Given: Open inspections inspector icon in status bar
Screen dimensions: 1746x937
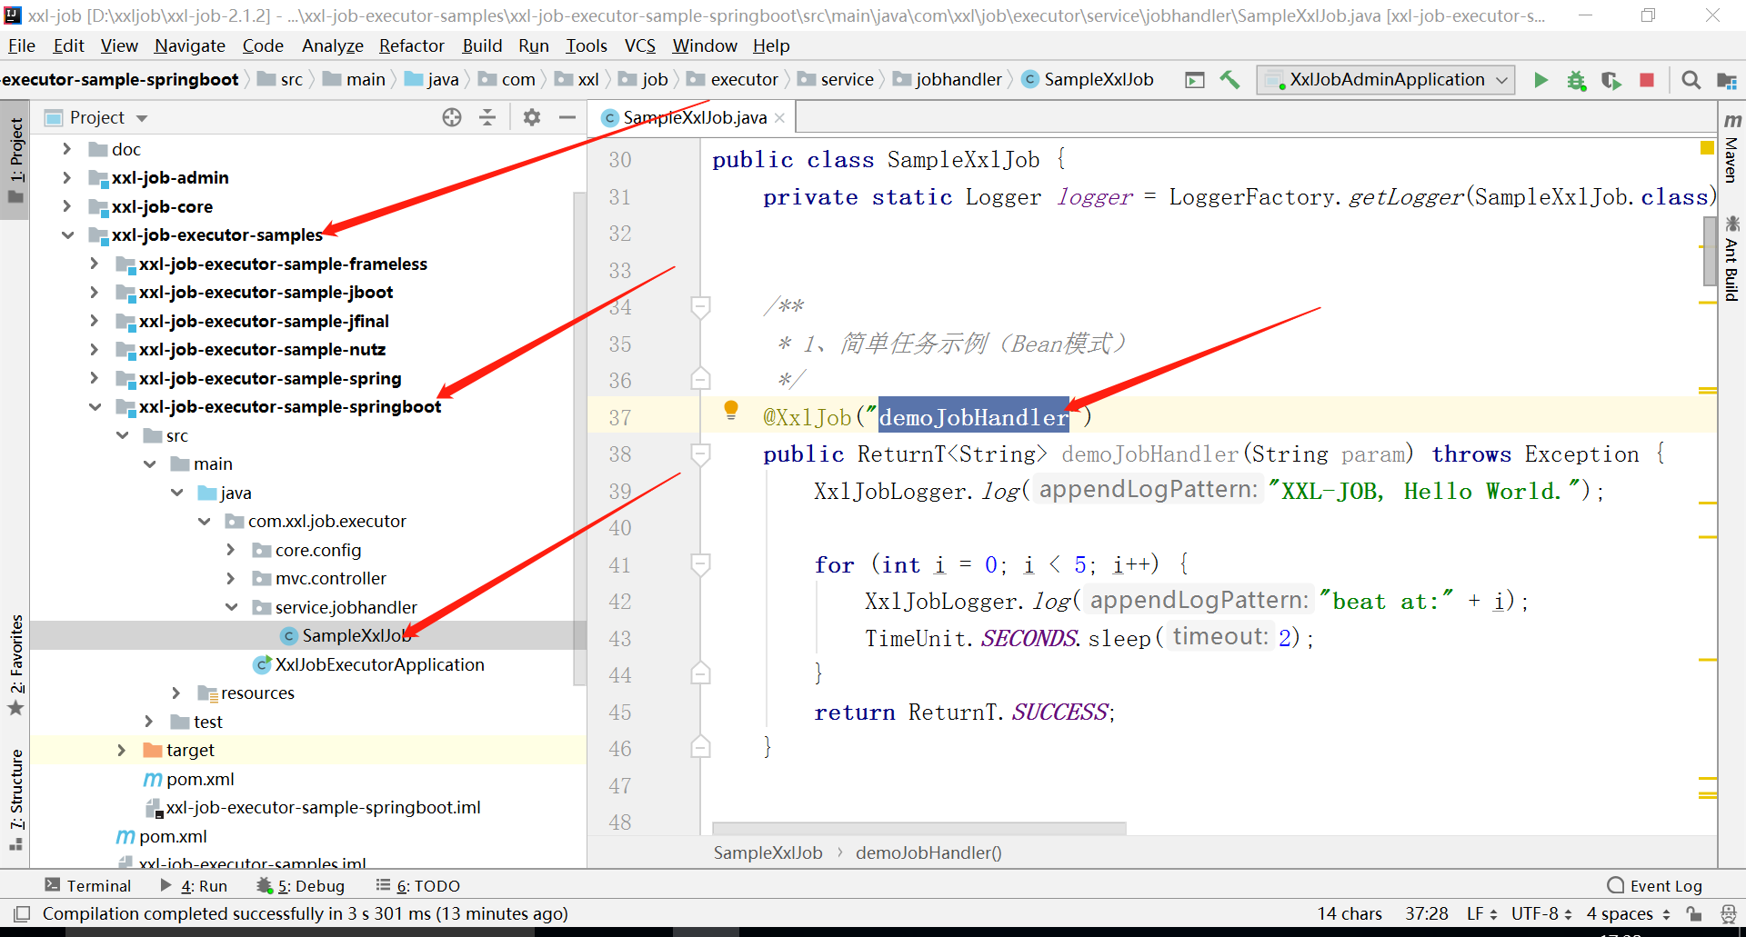Looking at the screenshot, I should tap(1728, 913).
